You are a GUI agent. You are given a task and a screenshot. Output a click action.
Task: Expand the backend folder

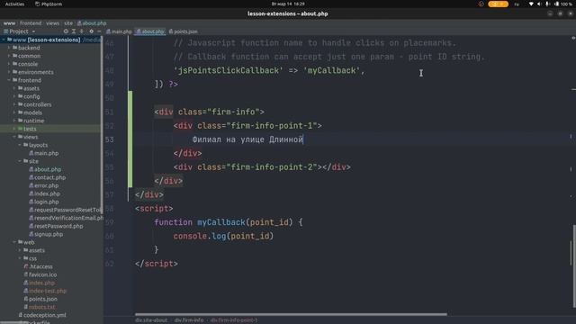9,48
